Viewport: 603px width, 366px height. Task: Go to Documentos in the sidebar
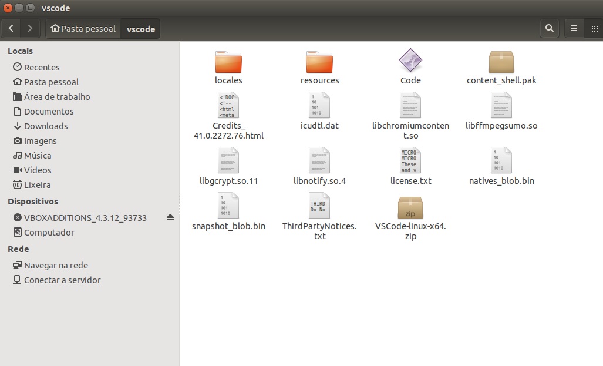48,111
